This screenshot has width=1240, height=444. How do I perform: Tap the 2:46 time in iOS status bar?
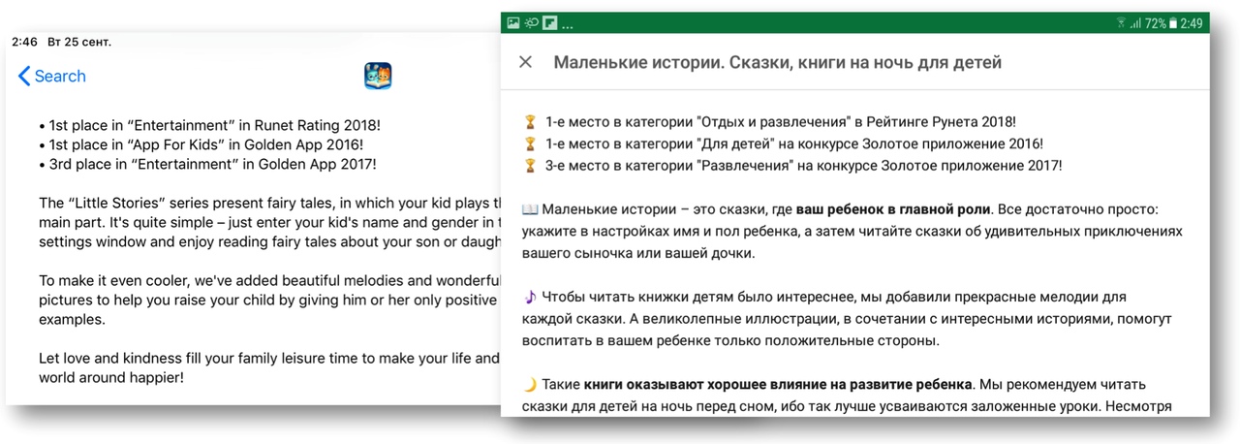[25, 42]
